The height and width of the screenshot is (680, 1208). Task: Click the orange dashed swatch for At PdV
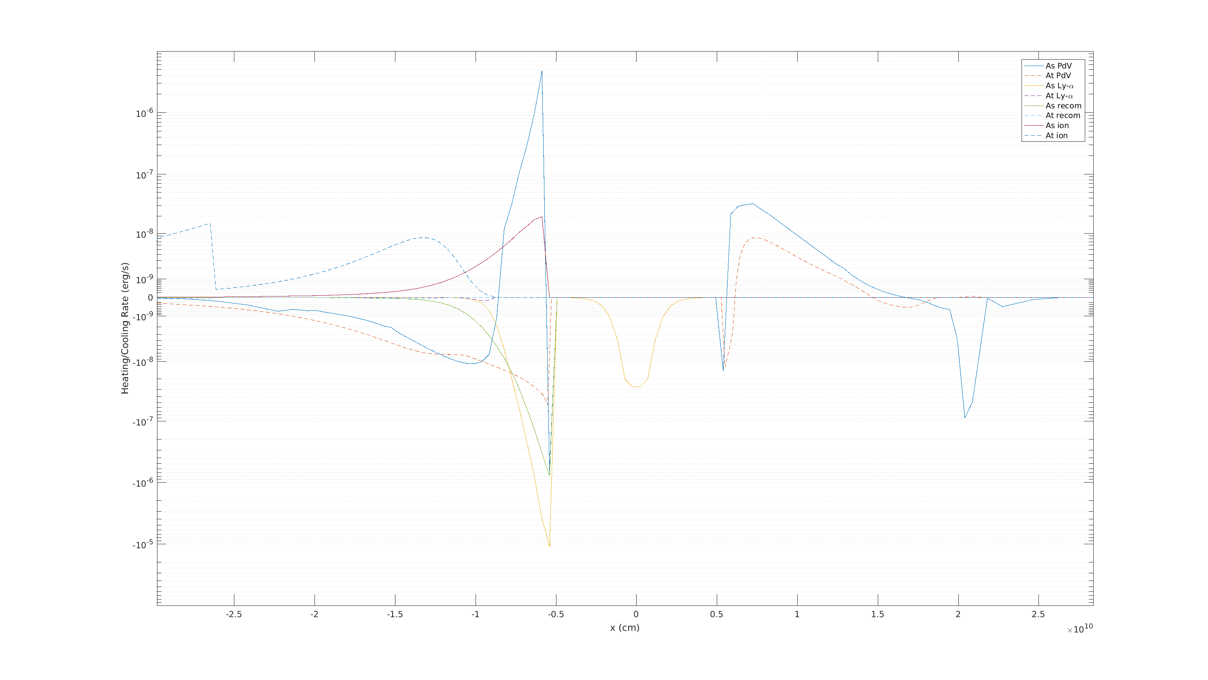coord(1034,76)
